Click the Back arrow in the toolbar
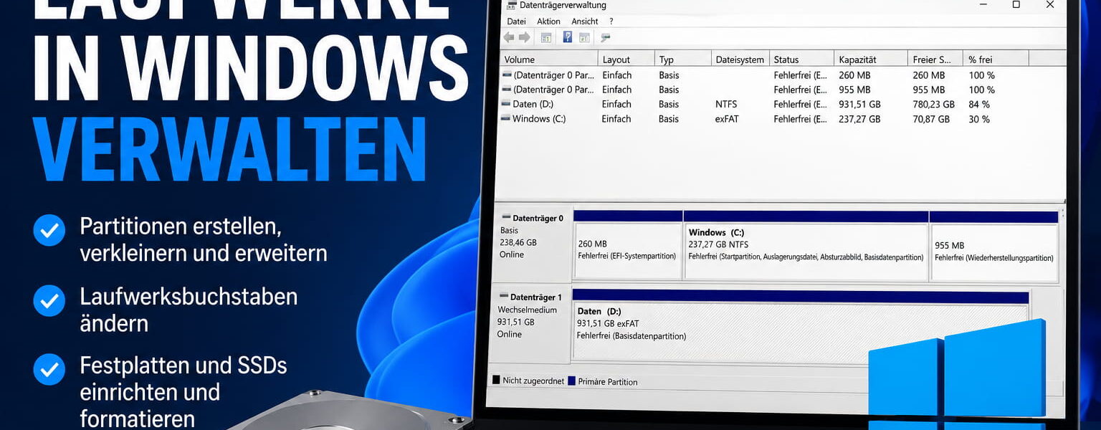The height and width of the screenshot is (430, 1101). tap(509, 37)
